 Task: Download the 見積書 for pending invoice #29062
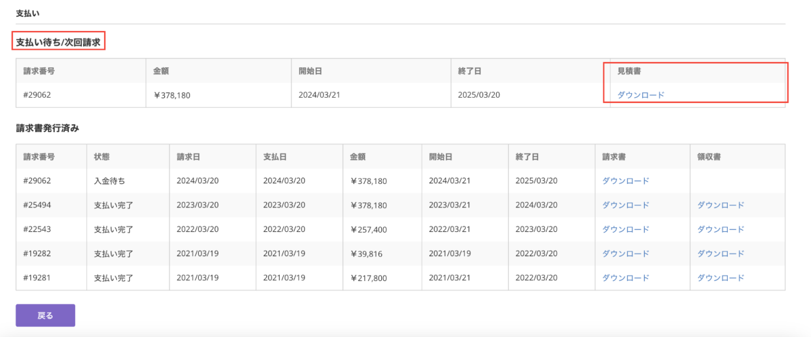coord(641,95)
